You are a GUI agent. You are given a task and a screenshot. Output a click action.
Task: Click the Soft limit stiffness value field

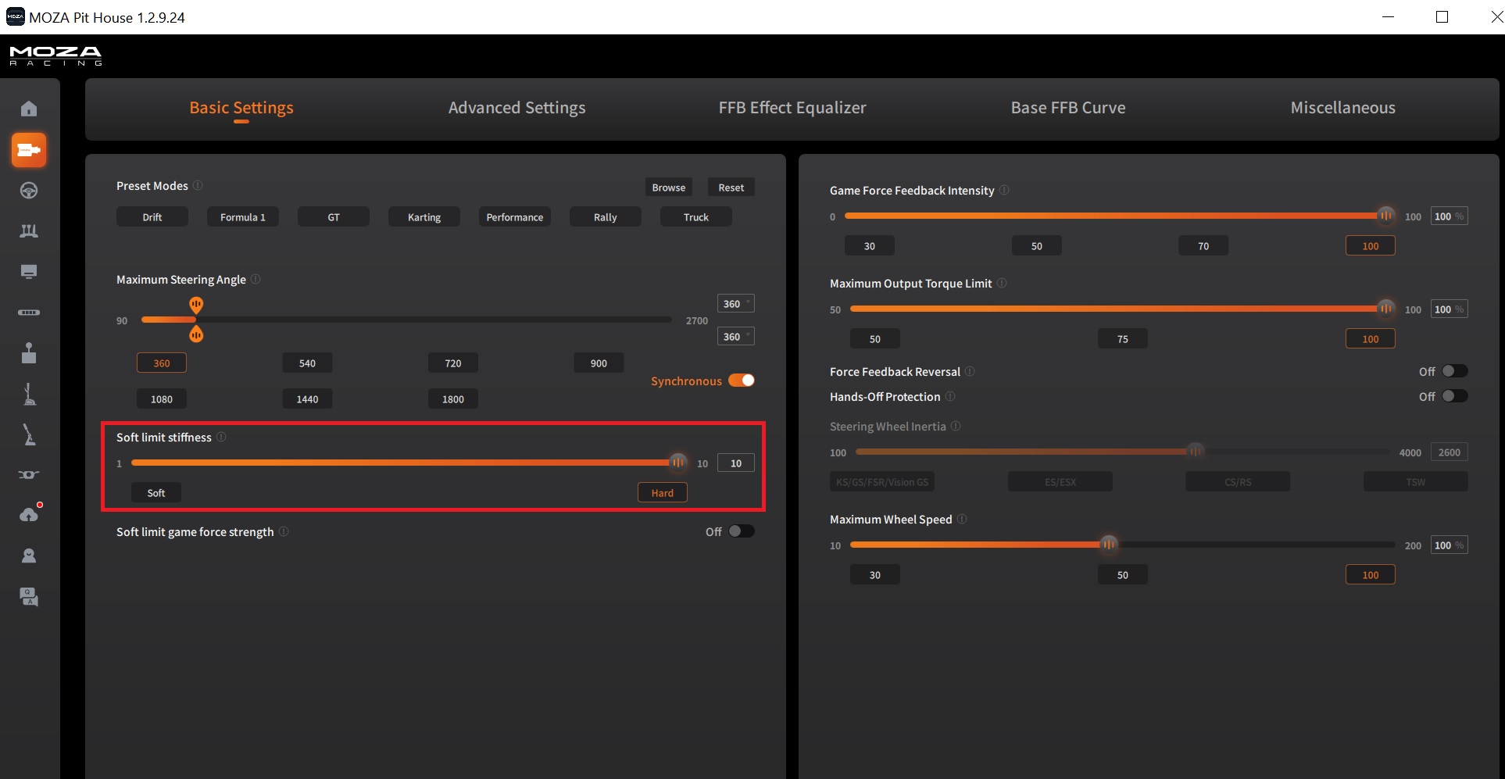click(736, 463)
